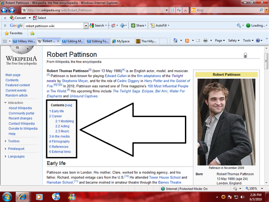269x202 pixels.
Task: Click the Stop loading red X icon
Action: [185, 10]
